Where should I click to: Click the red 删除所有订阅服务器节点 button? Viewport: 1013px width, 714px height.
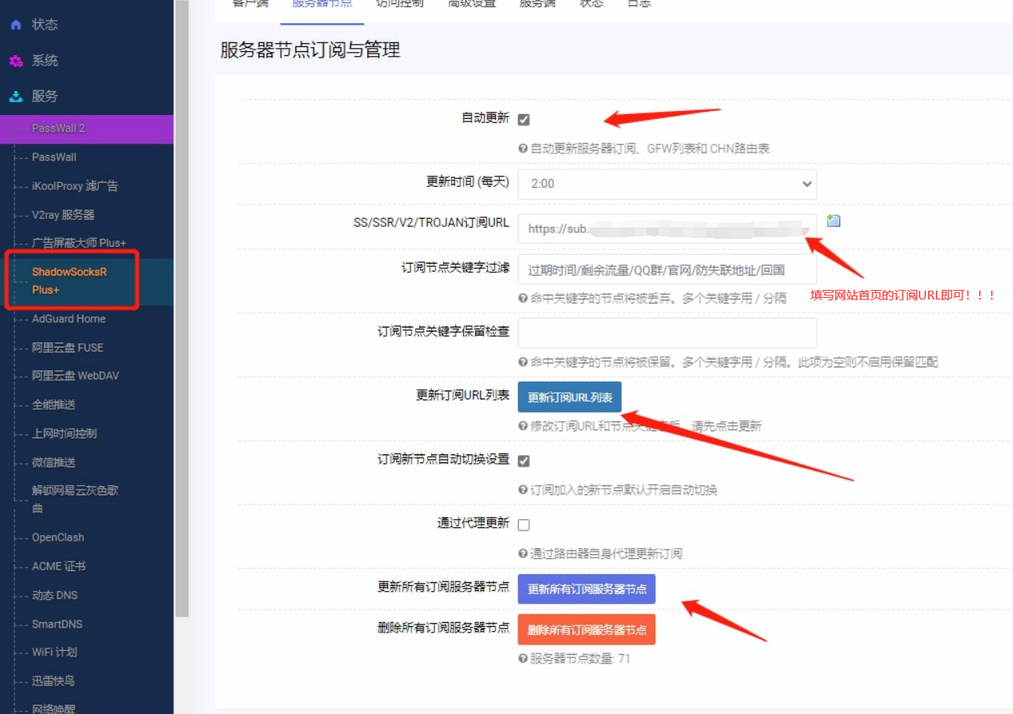587,629
